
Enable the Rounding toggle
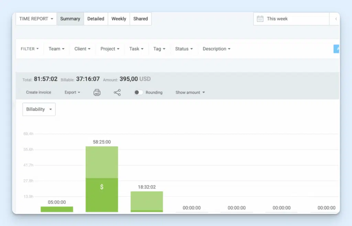pyautogui.click(x=139, y=92)
